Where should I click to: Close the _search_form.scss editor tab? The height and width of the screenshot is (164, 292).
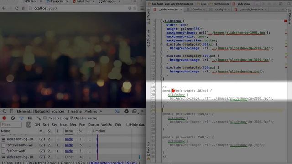point(266,10)
